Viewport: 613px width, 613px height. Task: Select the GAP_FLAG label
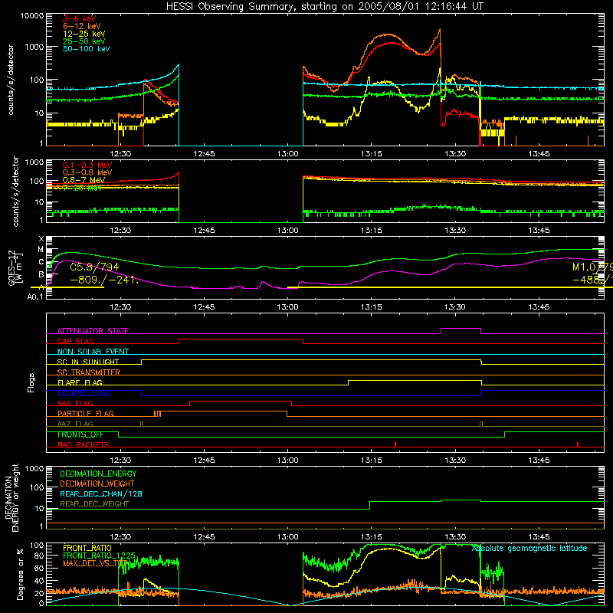(x=75, y=341)
